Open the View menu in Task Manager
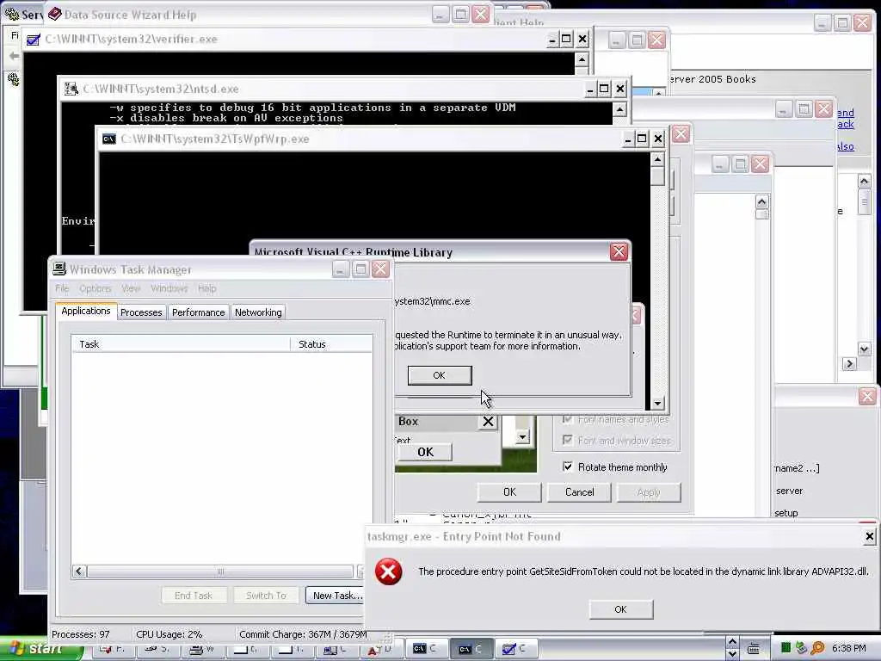 click(x=131, y=288)
